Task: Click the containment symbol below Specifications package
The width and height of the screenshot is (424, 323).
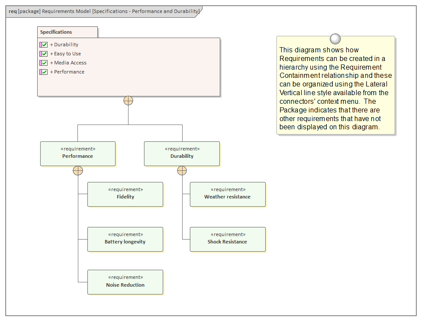Action: pyautogui.click(x=128, y=101)
